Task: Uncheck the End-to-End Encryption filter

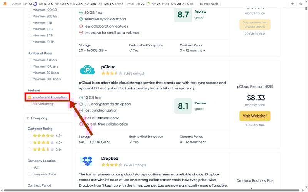Action: click(30, 98)
